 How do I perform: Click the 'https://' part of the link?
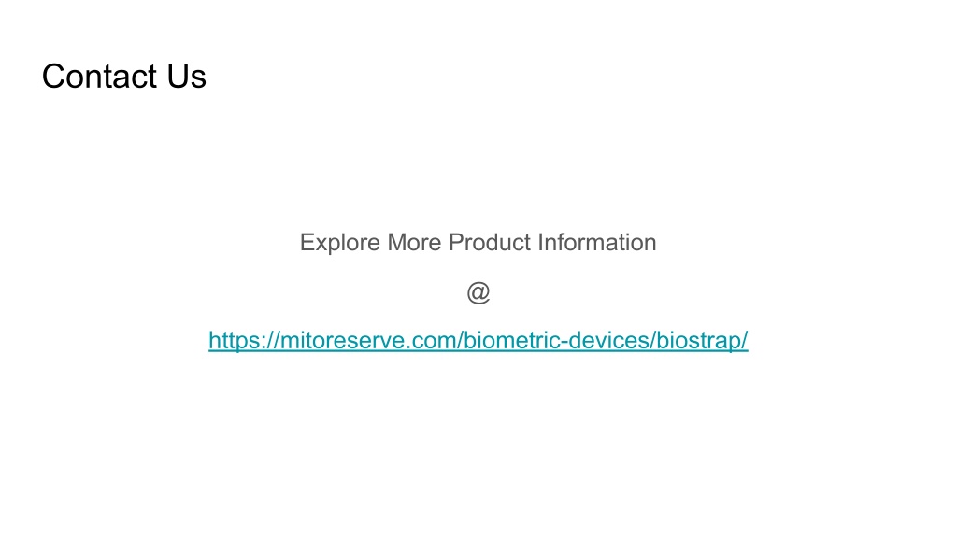244,340
